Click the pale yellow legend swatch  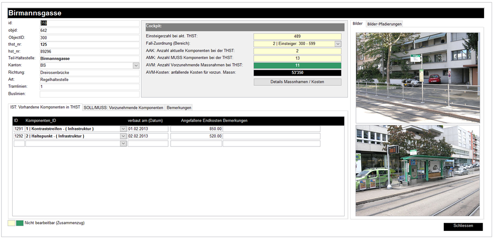pyautogui.click(x=11, y=223)
